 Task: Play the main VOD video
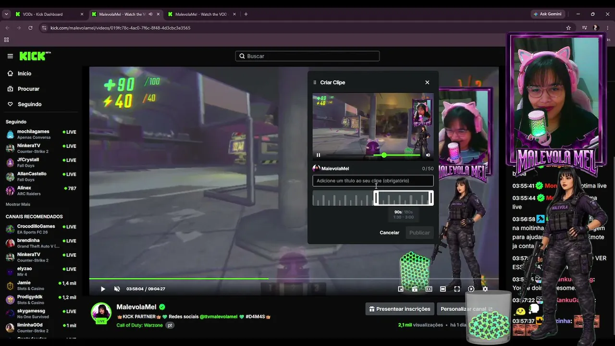pos(103,289)
